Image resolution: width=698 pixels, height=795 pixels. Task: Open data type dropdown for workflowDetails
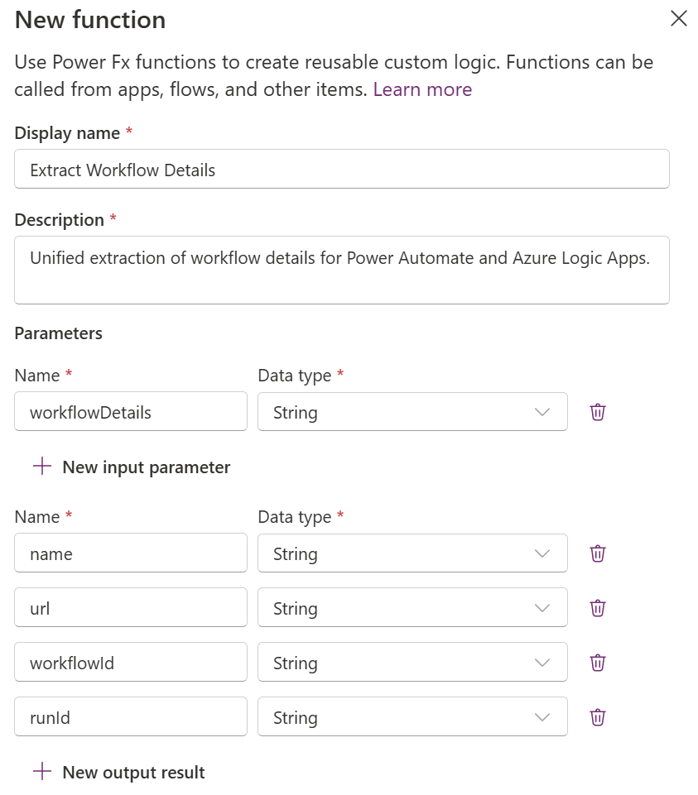point(412,412)
